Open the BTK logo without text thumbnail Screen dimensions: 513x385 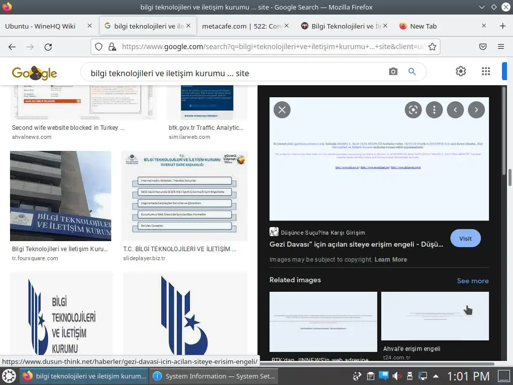tap(185, 314)
